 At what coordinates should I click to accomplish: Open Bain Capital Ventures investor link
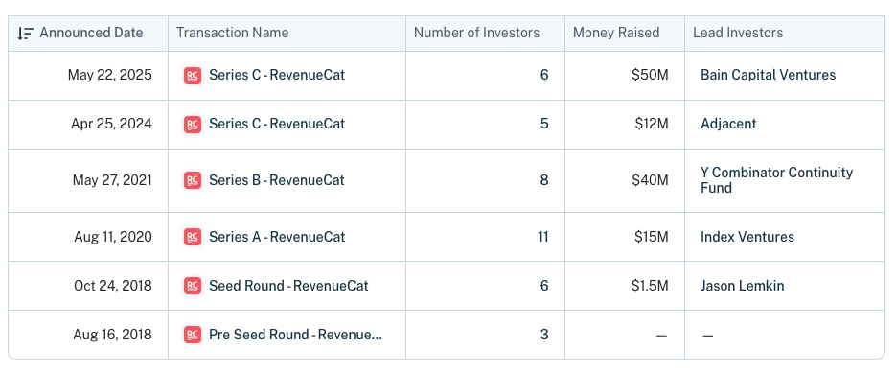point(768,75)
